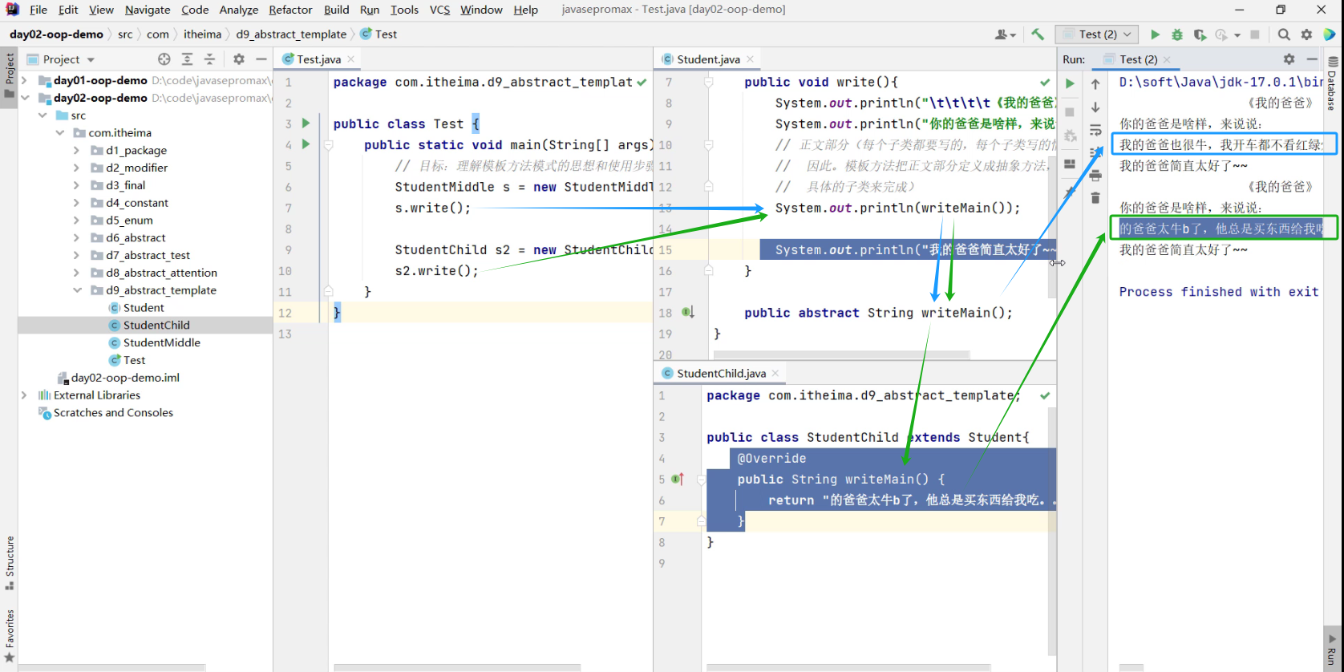Open the user account dropdown icon
Viewport: 1344px width, 672px height.
point(1005,34)
